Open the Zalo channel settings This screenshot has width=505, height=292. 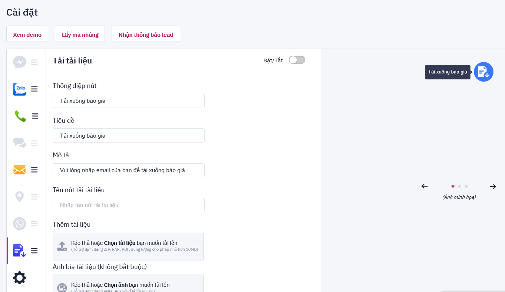pyautogui.click(x=20, y=89)
